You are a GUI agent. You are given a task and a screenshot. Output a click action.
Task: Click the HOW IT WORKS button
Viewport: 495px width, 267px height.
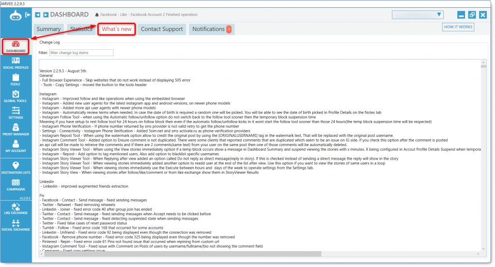tap(458, 27)
